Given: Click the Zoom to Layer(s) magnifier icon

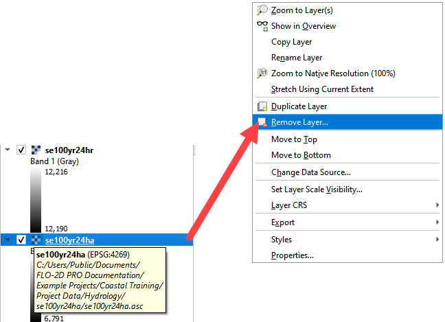Looking at the screenshot, I should [262, 10].
